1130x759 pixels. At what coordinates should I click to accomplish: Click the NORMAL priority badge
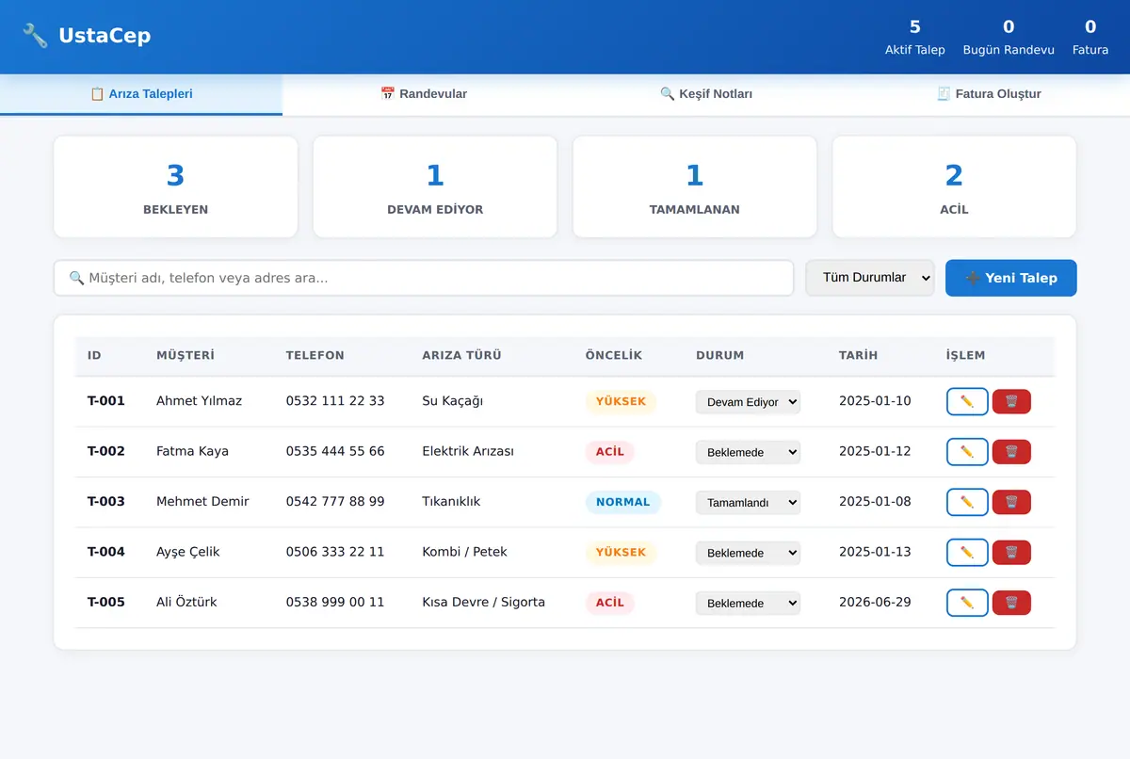point(623,502)
